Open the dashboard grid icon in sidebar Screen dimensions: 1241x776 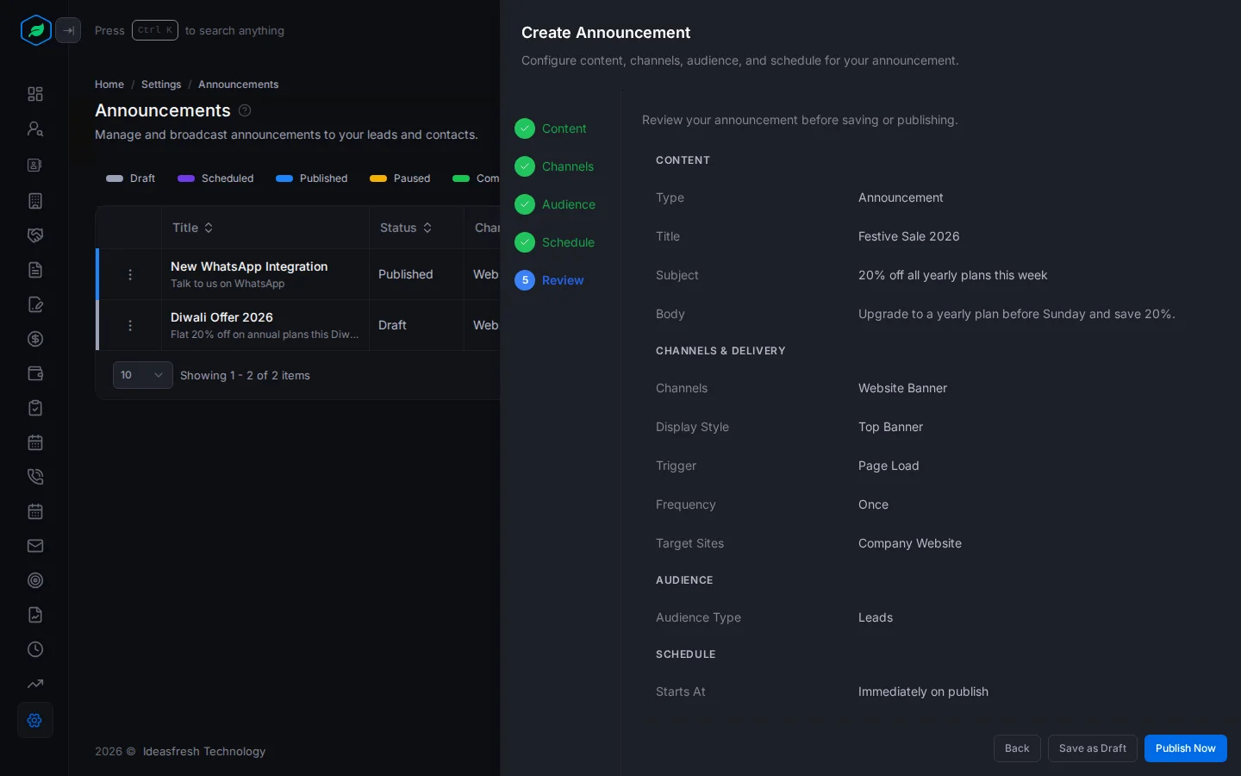tap(35, 94)
